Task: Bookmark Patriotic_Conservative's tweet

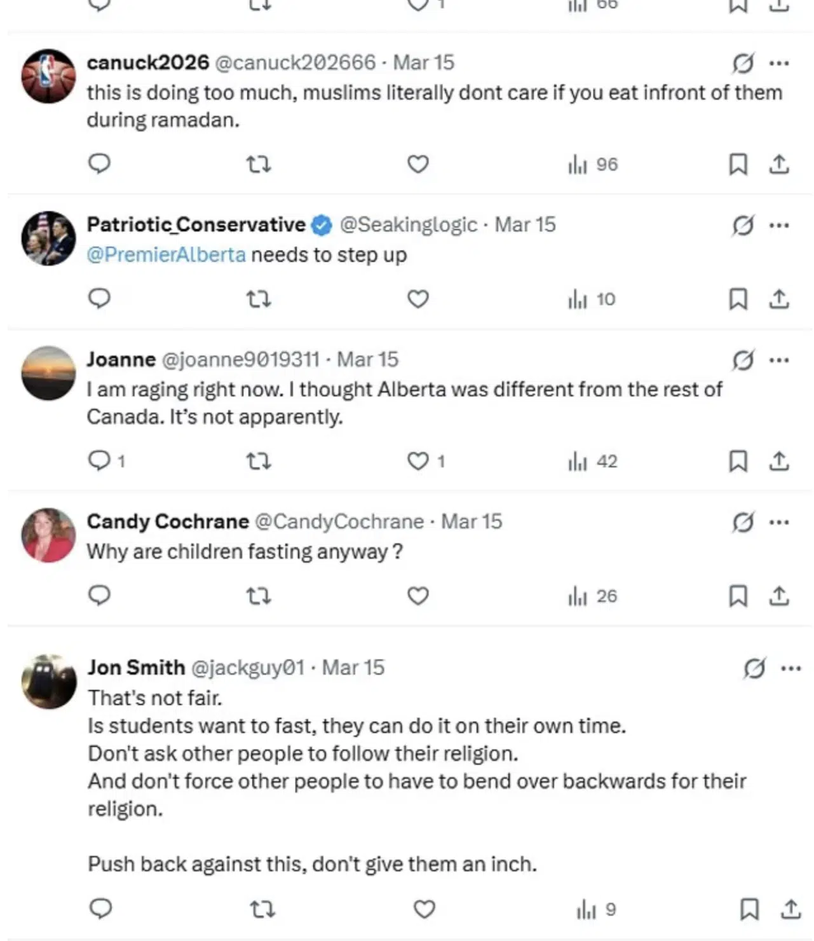Action: click(x=737, y=299)
